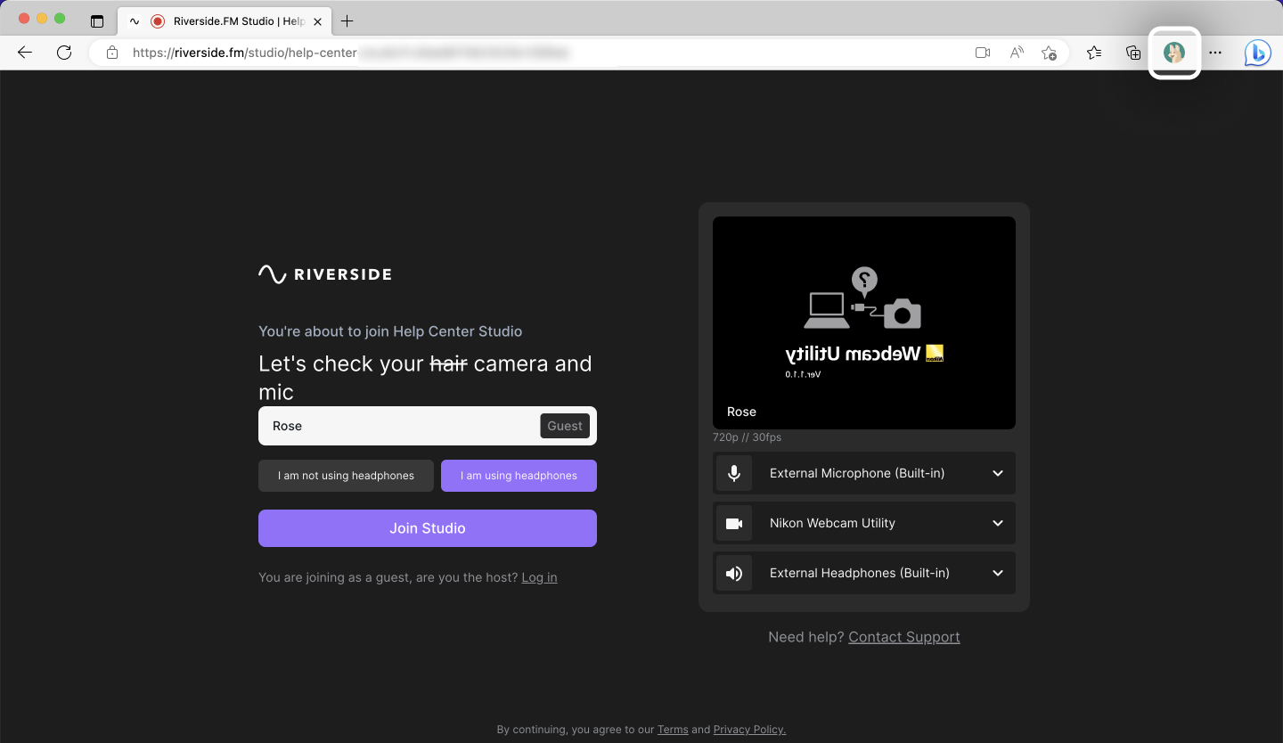
Task: Open the Favorites list icon
Action: [1094, 53]
